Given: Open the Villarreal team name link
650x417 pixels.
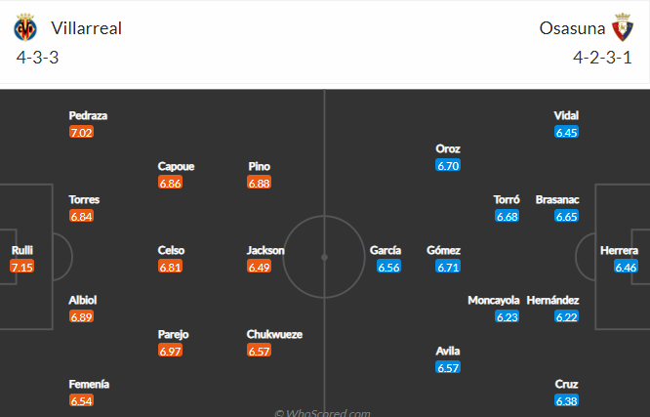Looking at the screenshot, I should coord(86,28).
